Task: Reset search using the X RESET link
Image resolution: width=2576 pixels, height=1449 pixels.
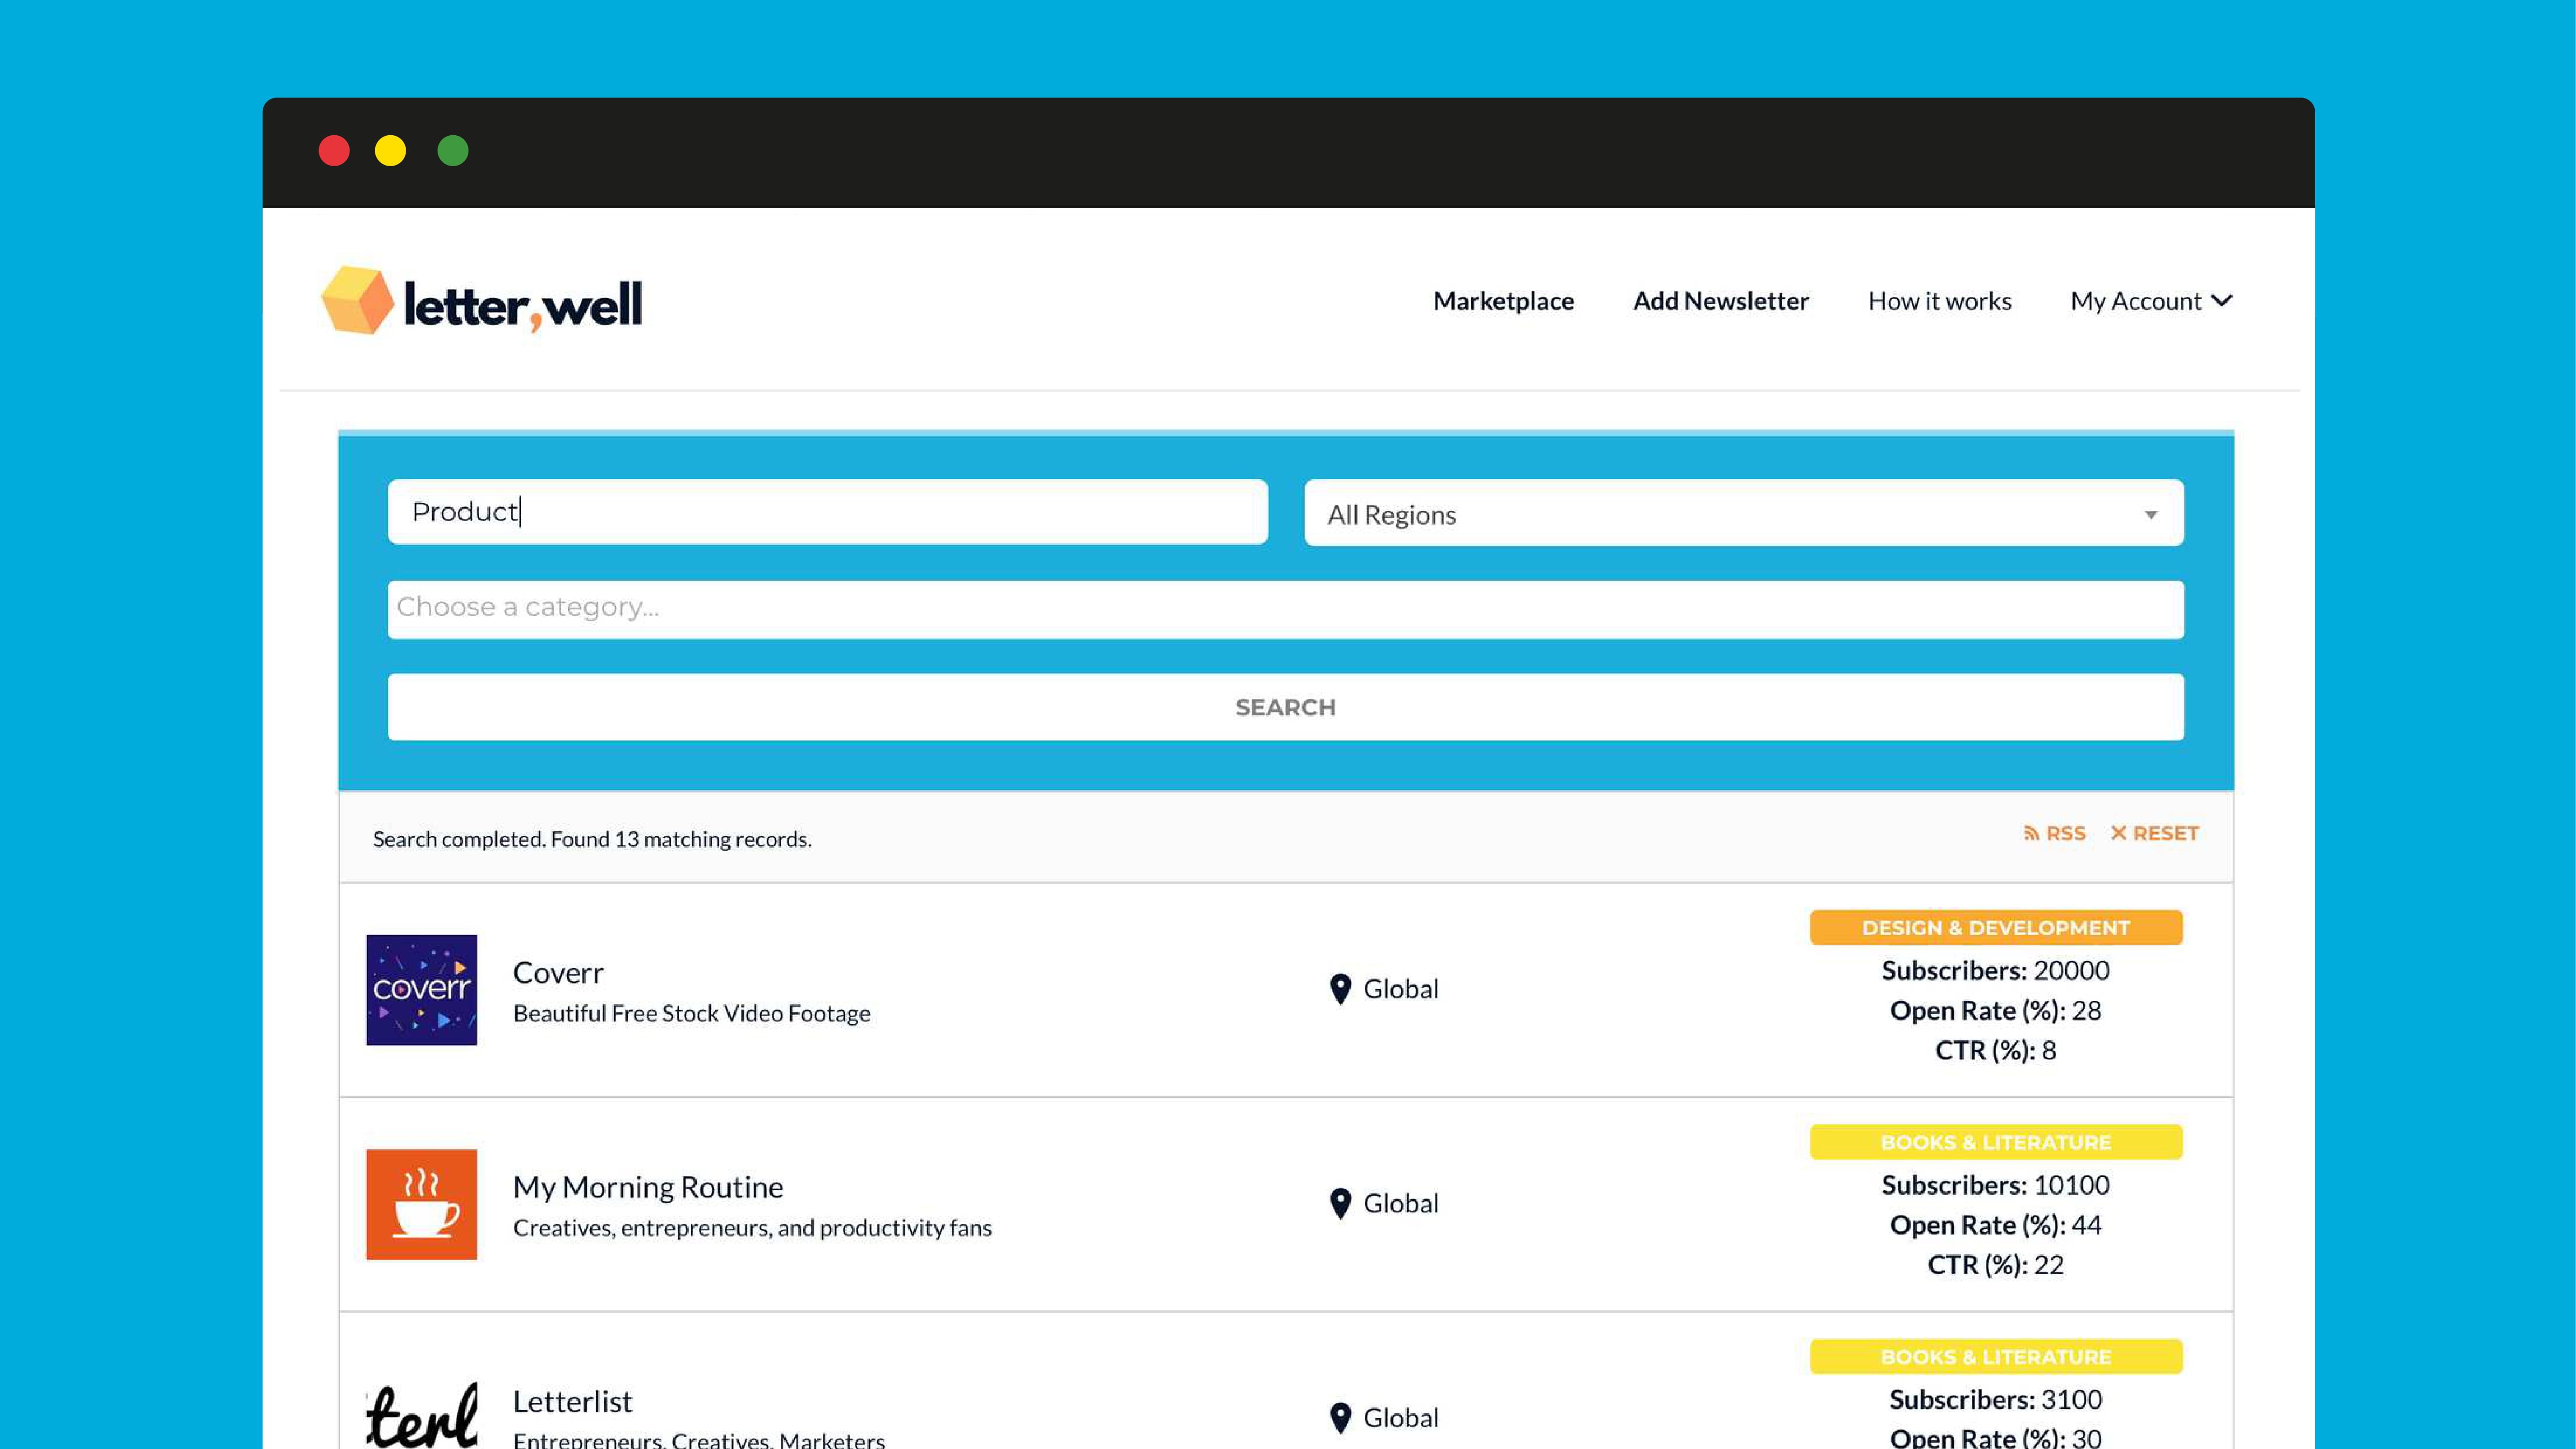Action: [2154, 833]
